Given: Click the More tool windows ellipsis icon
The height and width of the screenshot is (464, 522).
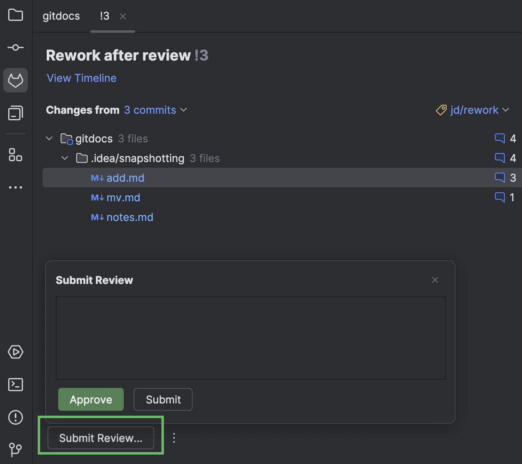Looking at the screenshot, I should [x=15, y=187].
